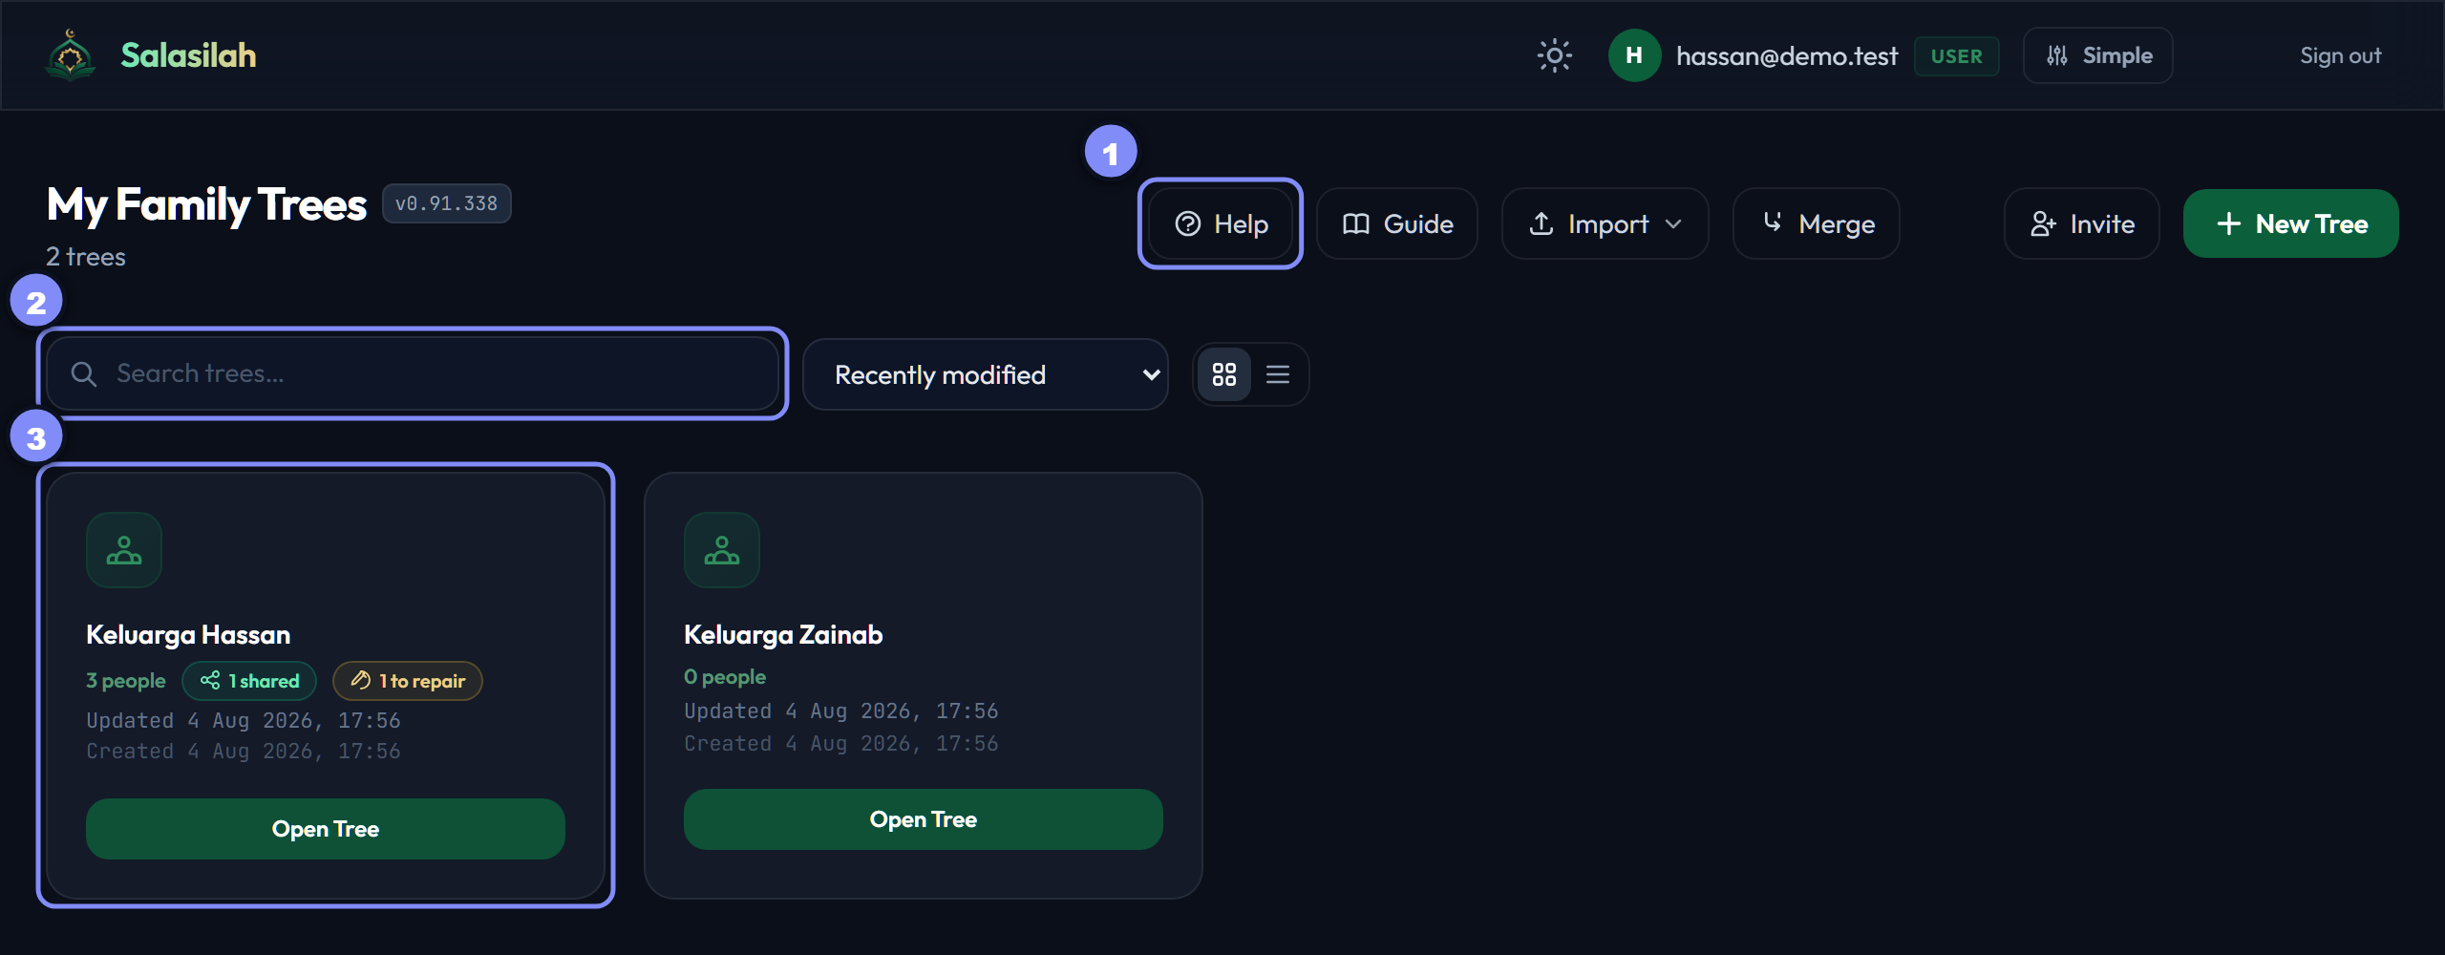Click the Salasilah mosque logo icon

[x=71, y=55]
